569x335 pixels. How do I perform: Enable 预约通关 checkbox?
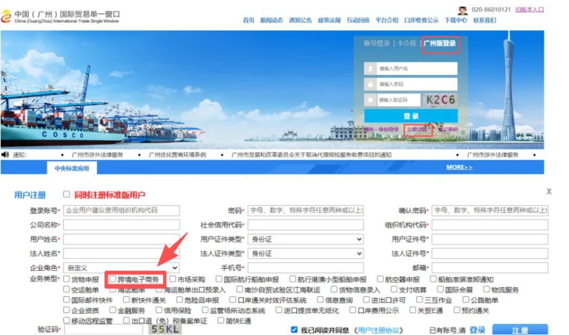(x=457, y=310)
